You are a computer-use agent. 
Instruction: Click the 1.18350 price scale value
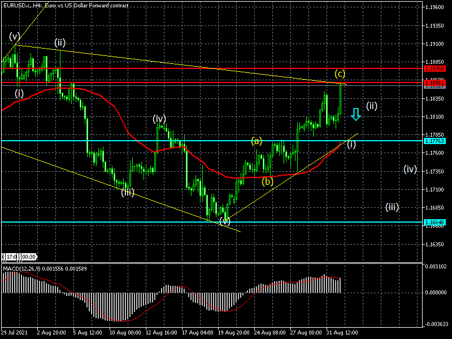(434, 99)
